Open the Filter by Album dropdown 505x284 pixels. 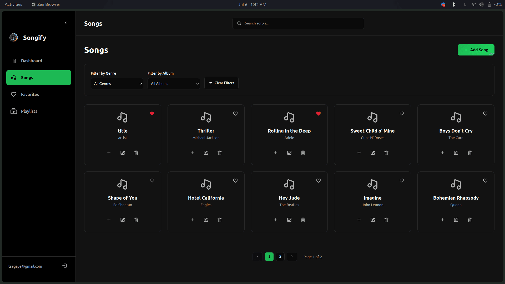point(174,84)
